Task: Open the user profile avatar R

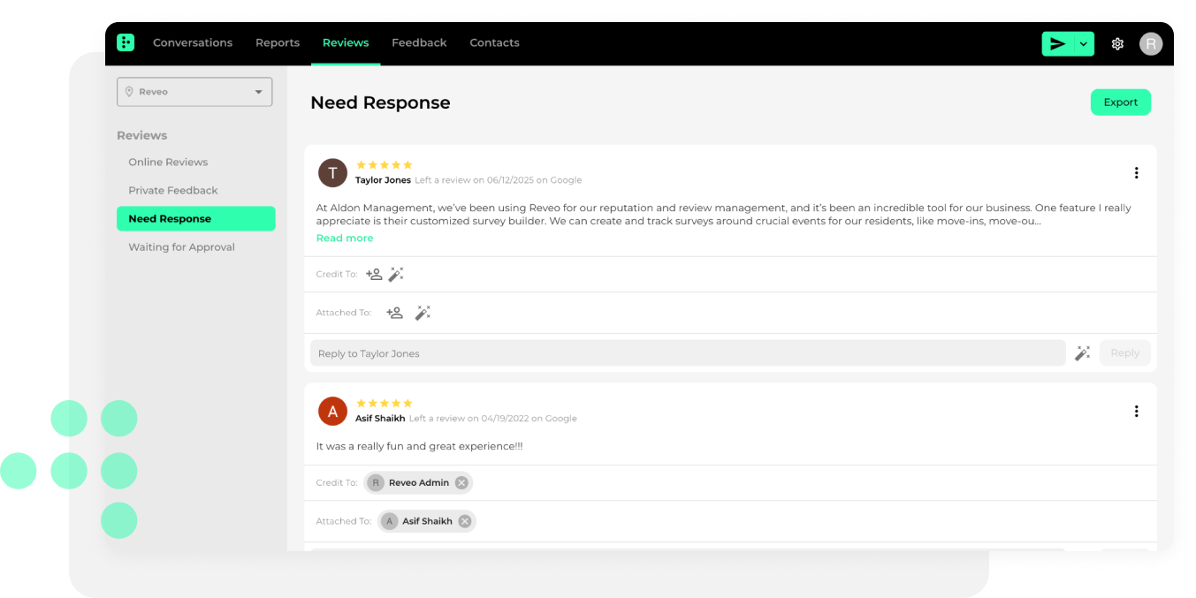Action: point(1151,44)
